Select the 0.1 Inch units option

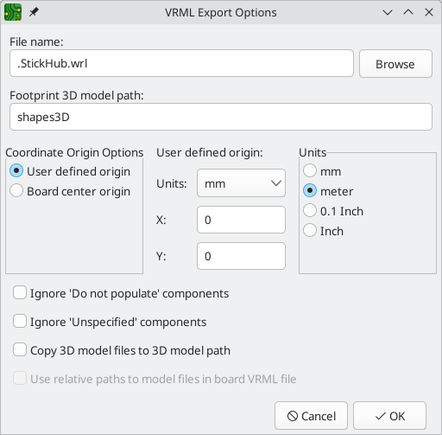[333, 211]
